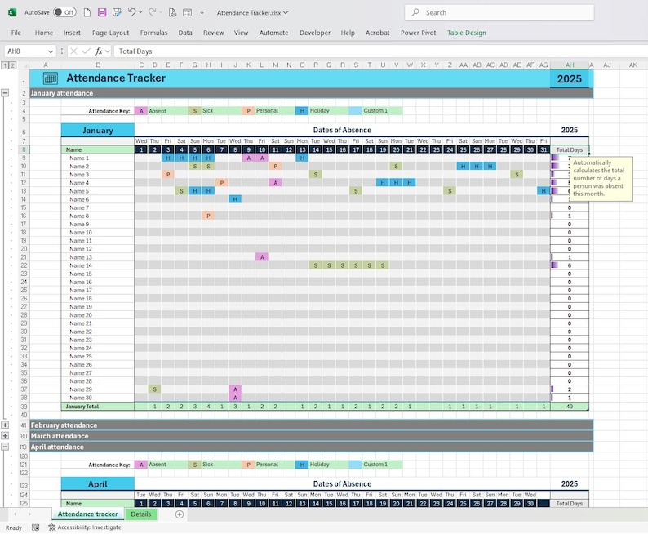Open the Formulas tab
The width and height of the screenshot is (648, 534).
point(153,33)
